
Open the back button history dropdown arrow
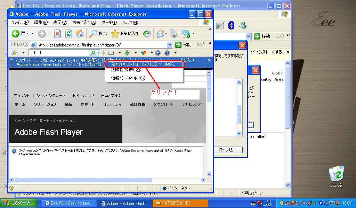point(32,34)
